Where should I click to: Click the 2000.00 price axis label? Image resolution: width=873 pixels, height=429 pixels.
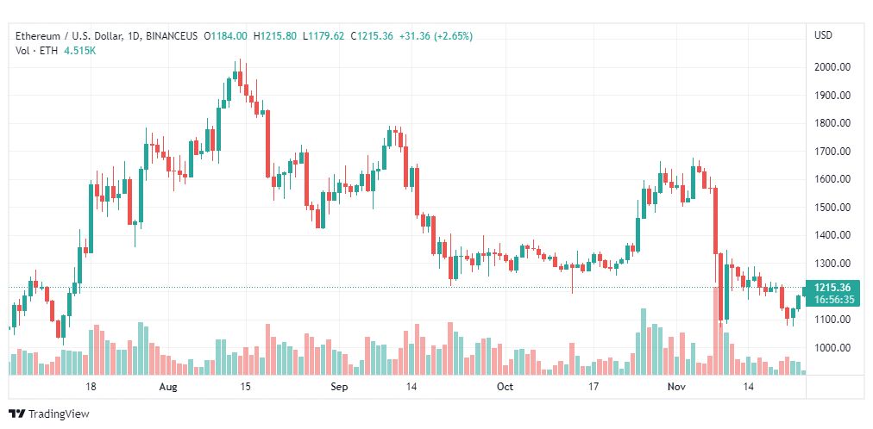(x=832, y=67)
